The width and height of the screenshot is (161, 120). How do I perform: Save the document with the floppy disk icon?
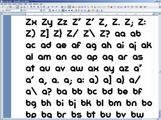(10, 7)
